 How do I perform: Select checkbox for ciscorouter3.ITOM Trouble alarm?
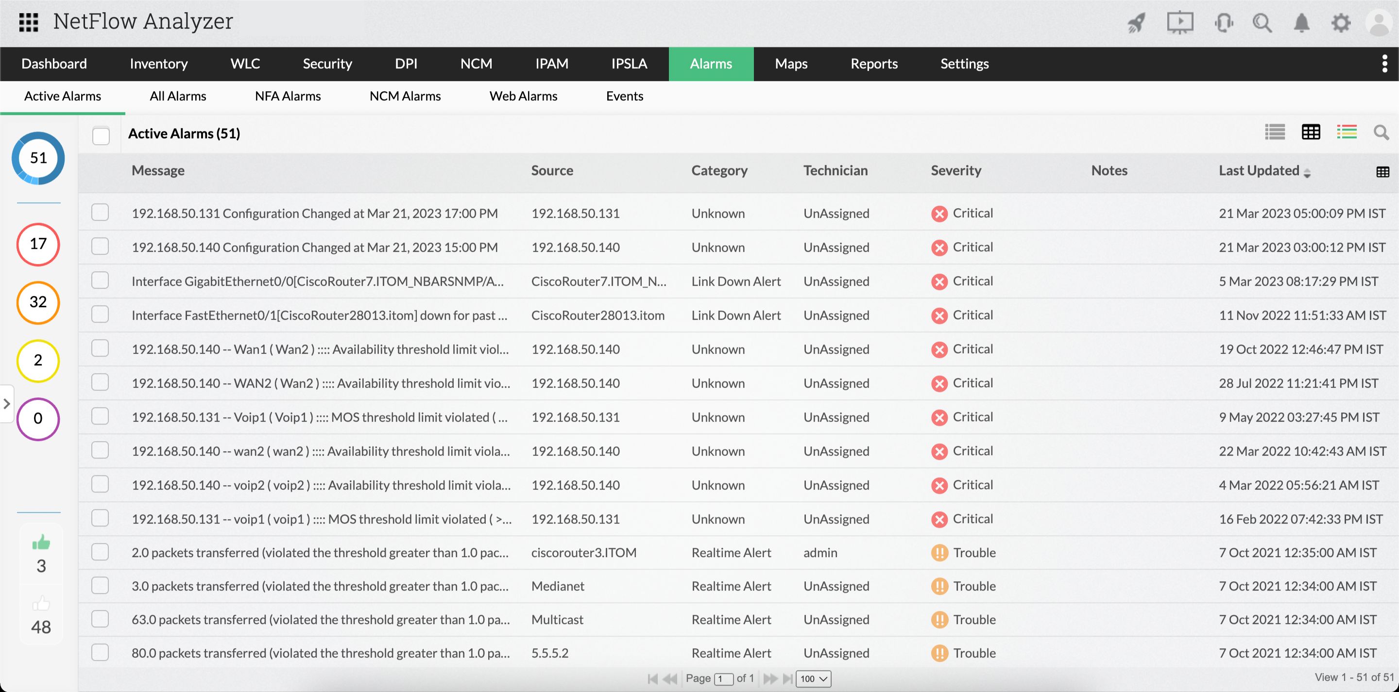[100, 552]
